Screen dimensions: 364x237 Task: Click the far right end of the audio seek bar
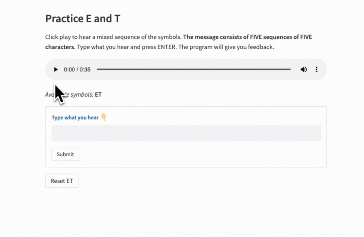290,70
